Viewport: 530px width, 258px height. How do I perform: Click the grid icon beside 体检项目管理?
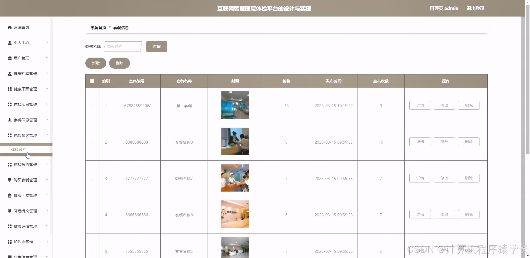(x=10, y=104)
